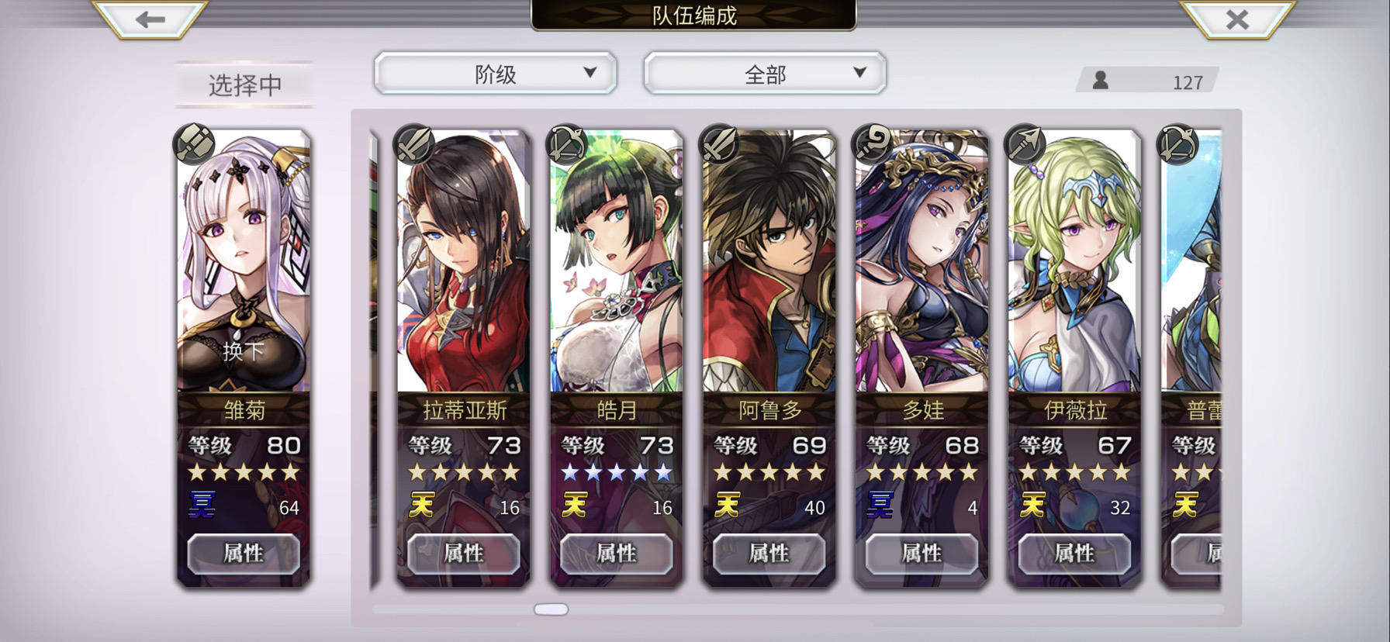Screen dimensions: 1390x642
Task: Open the 阶级 sort dropdown
Action: click(x=496, y=74)
